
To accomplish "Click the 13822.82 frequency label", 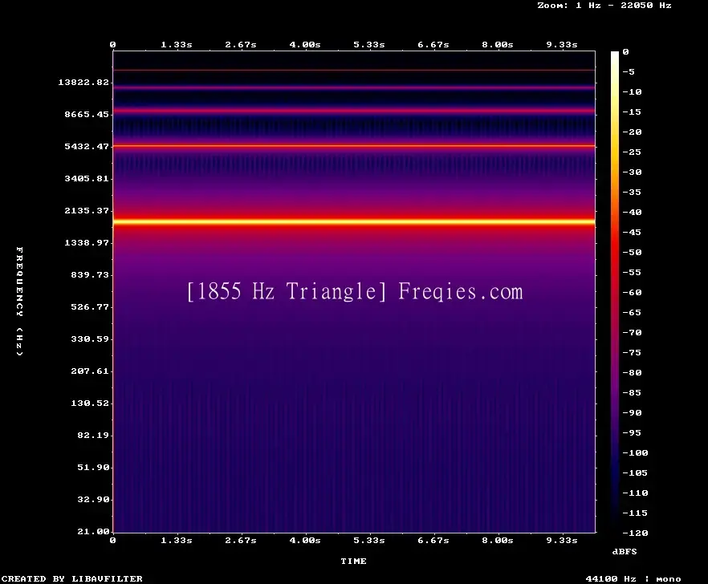I will click(83, 82).
